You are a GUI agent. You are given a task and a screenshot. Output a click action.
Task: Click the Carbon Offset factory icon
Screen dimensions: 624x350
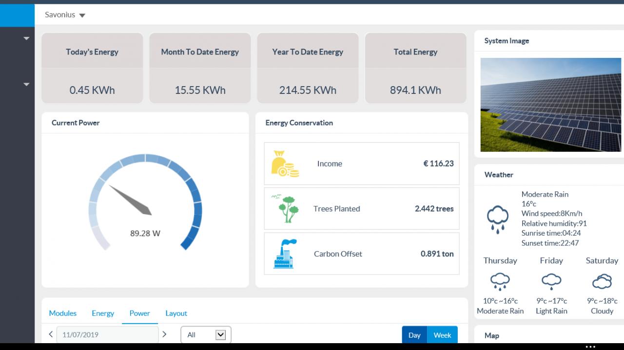pyautogui.click(x=285, y=254)
